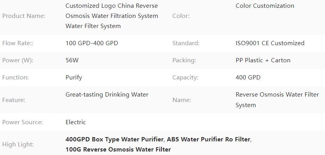Viewport: 325px width, 155px height.
Task: Select the Standard label
Action: click(x=186, y=43)
